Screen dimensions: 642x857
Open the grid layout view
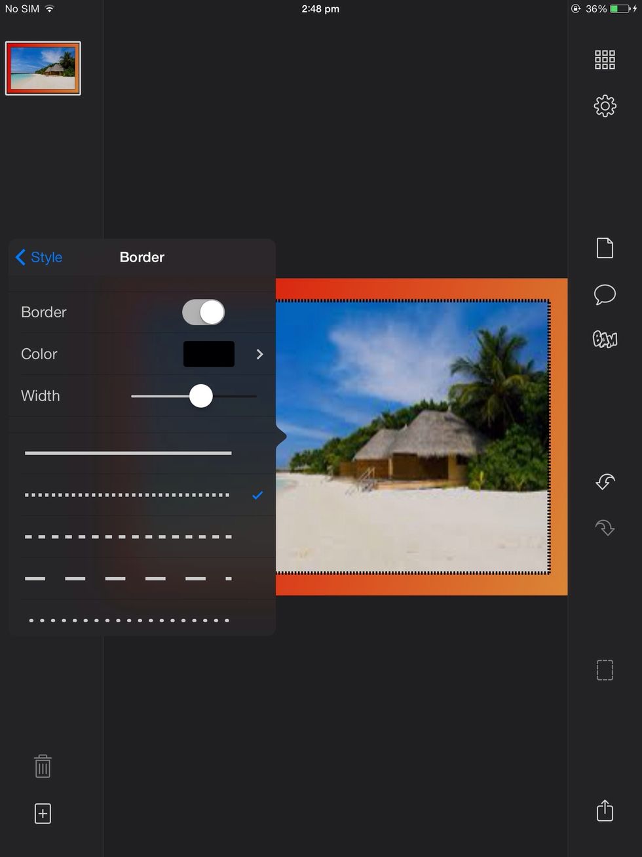click(604, 60)
